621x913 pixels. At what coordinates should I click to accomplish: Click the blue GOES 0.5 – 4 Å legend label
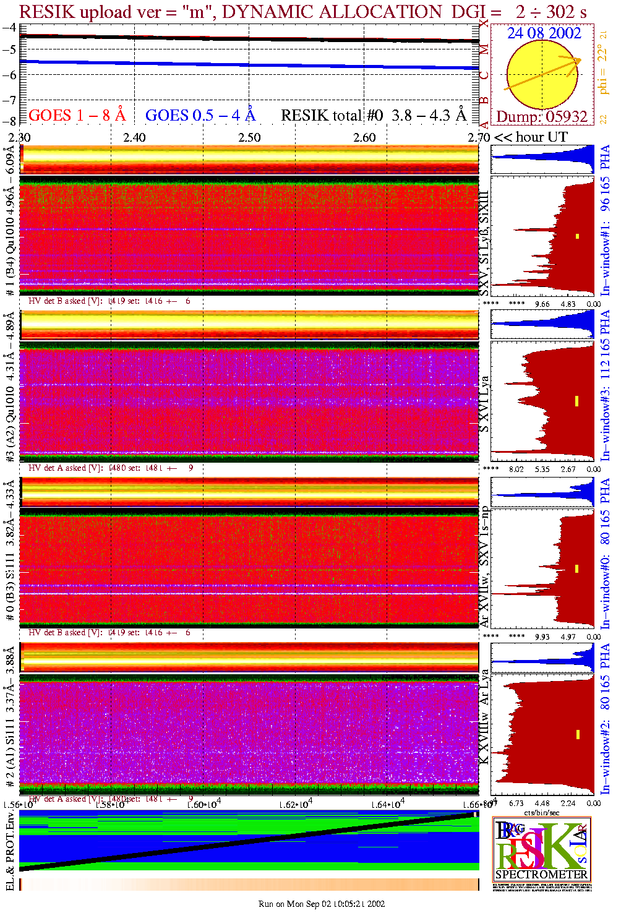pyautogui.click(x=200, y=116)
